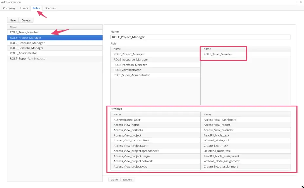Click the New role button
The height and width of the screenshot is (188, 304).
coord(13,20)
